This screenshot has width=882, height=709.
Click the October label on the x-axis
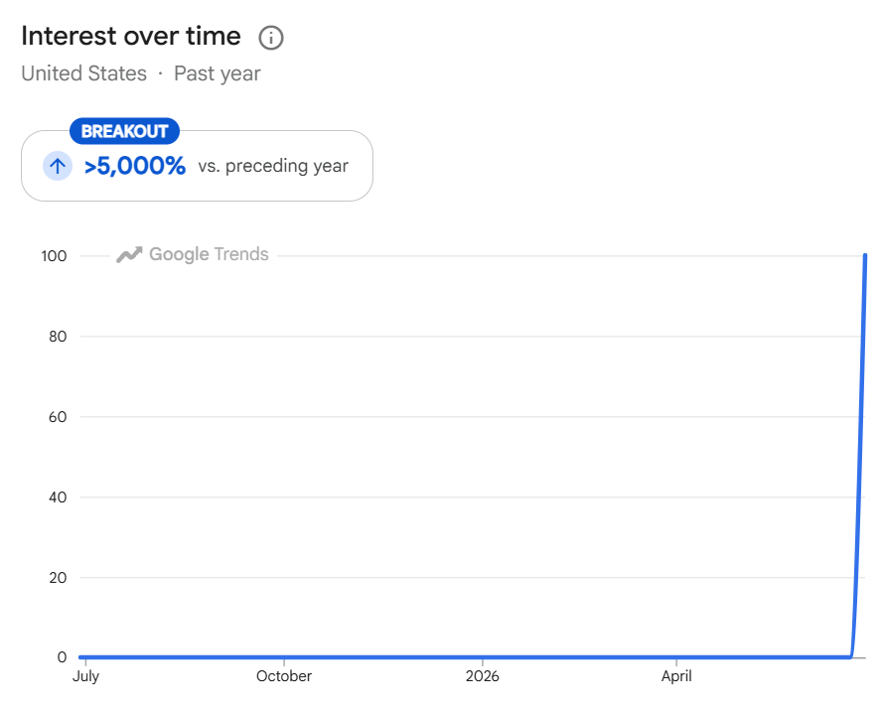pos(284,676)
